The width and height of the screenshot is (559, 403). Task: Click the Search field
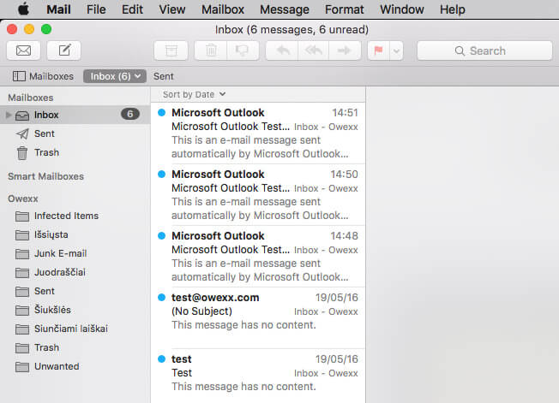tap(484, 50)
